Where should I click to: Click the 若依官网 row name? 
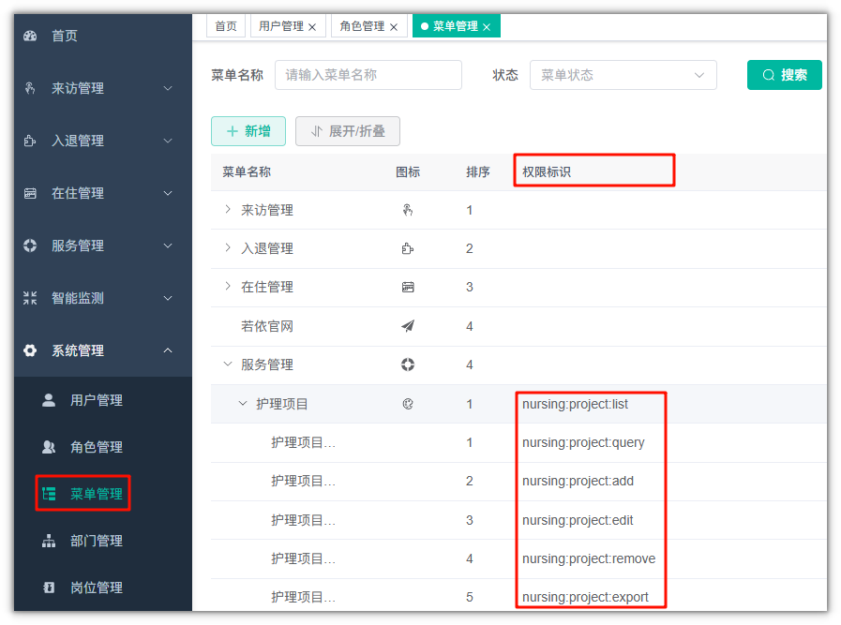(x=267, y=326)
